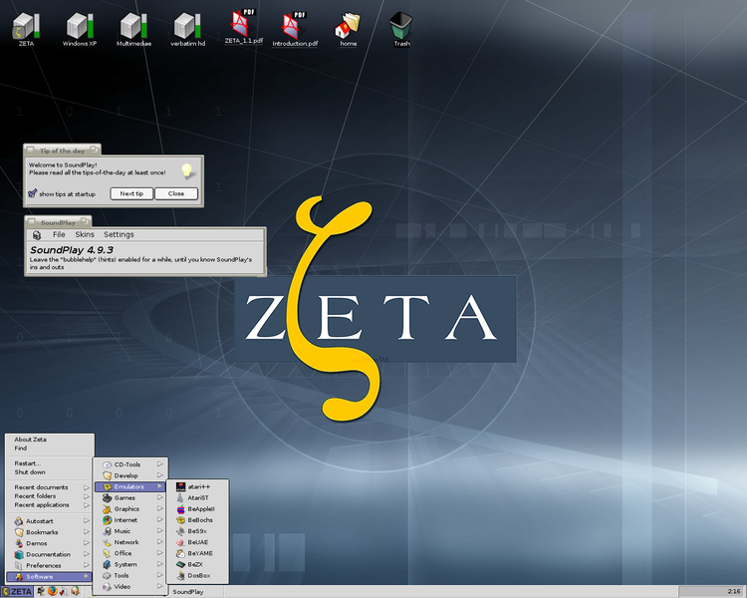Viewport: 747px width, 598px height.
Task: Expand the CD-Tools software category
Action: [130, 464]
